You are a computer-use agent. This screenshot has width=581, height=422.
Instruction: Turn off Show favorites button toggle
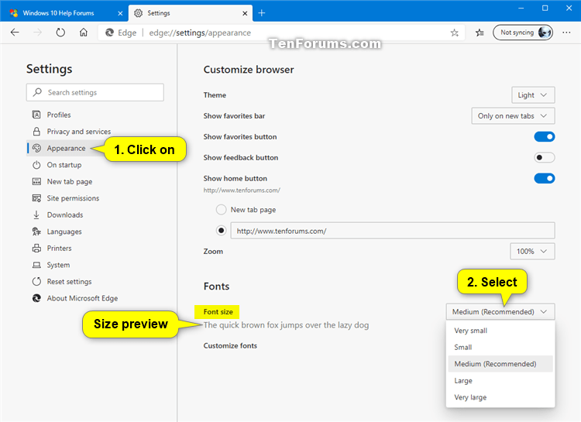545,137
